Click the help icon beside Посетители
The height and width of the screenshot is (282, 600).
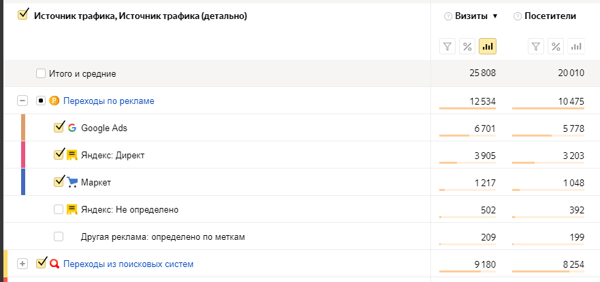pyautogui.click(x=518, y=16)
